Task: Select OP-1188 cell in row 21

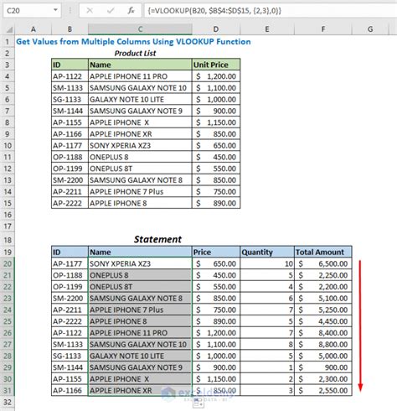Action: 70,275
